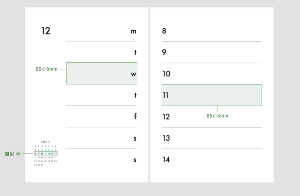Select the 'f' Friday row label
Viewport: 300px width, 196px height.
[135, 117]
